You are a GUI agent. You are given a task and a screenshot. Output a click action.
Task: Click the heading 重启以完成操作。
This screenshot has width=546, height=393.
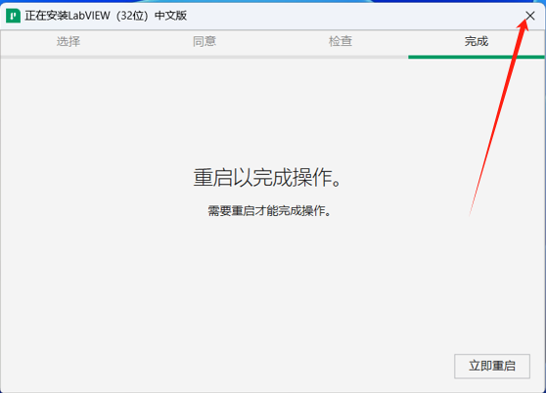(x=267, y=178)
